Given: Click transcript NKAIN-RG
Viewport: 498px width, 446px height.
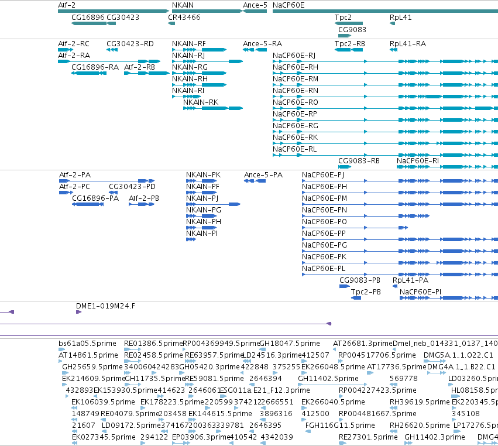Looking at the screenshot, I should tap(190, 67).
